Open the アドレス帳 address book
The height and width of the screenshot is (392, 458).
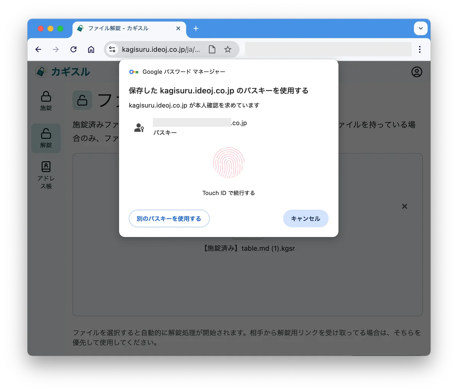(x=46, y=175)
